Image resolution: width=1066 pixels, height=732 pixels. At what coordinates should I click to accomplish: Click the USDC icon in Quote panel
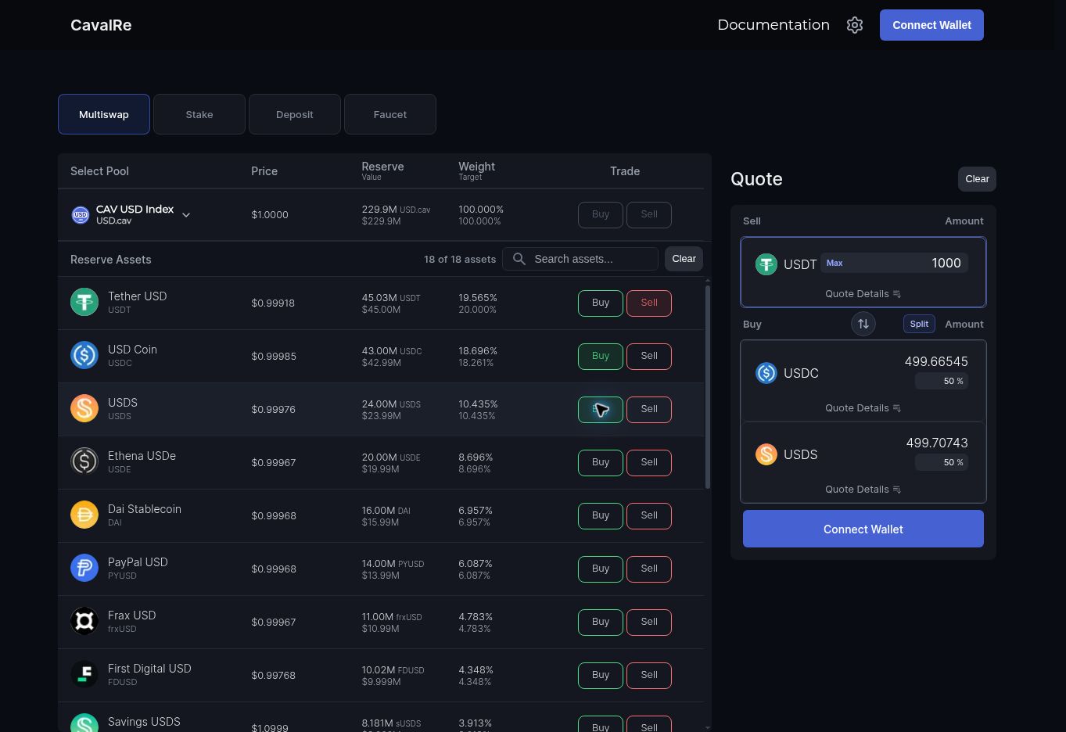point(766,373)
